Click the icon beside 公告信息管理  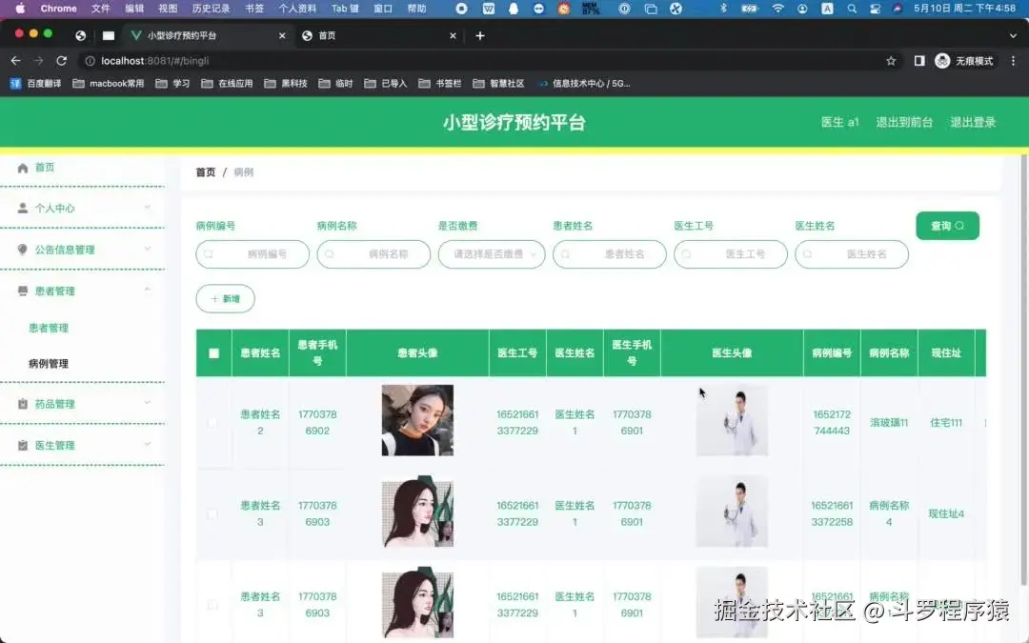[23, 250]
